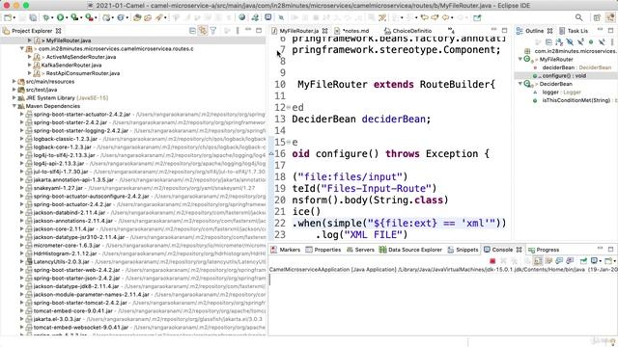Click inside the Console output area
The image size is (618, 347).
tap(442, 305)
